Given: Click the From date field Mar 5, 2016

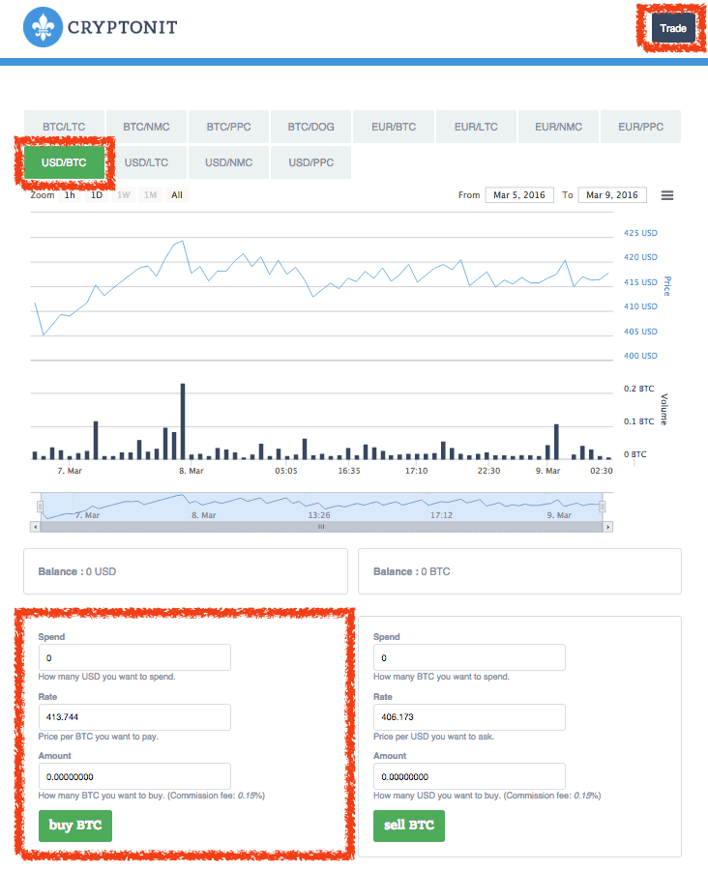Looking at the screenshot, I should (x=519, y=195).
